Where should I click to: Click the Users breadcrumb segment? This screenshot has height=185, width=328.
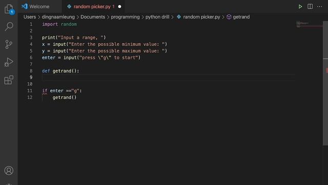coord(30,17)
